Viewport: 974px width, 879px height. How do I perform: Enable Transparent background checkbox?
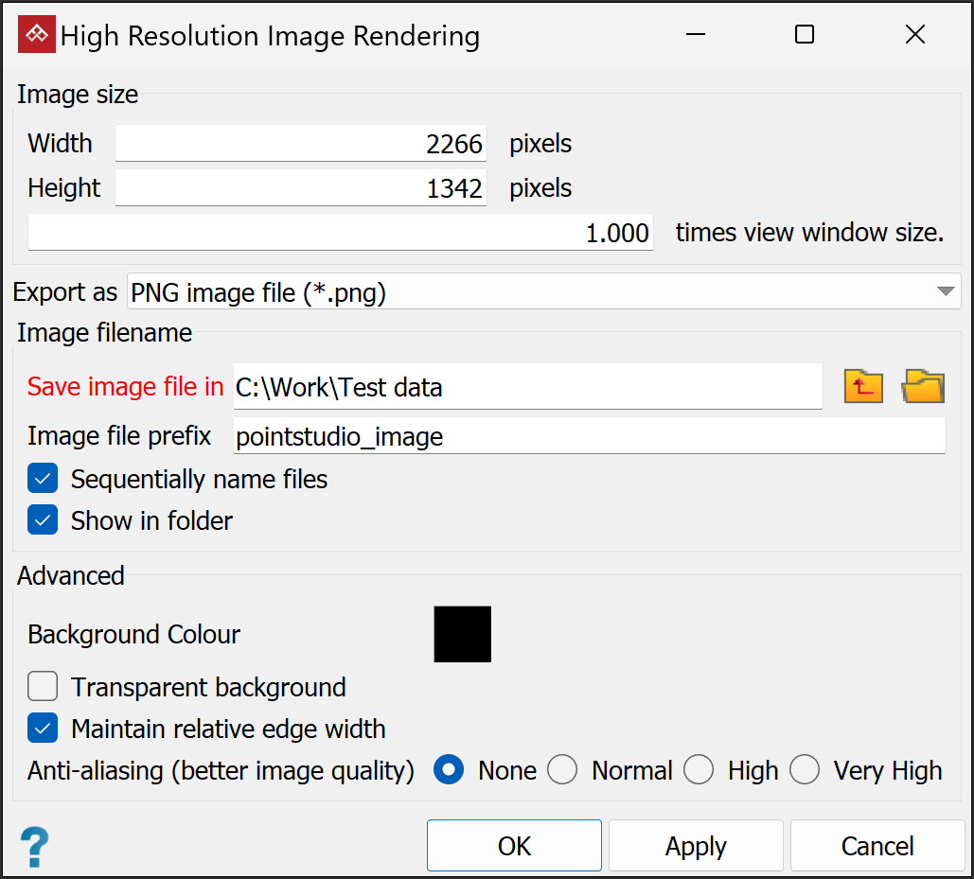coord(44,687)
